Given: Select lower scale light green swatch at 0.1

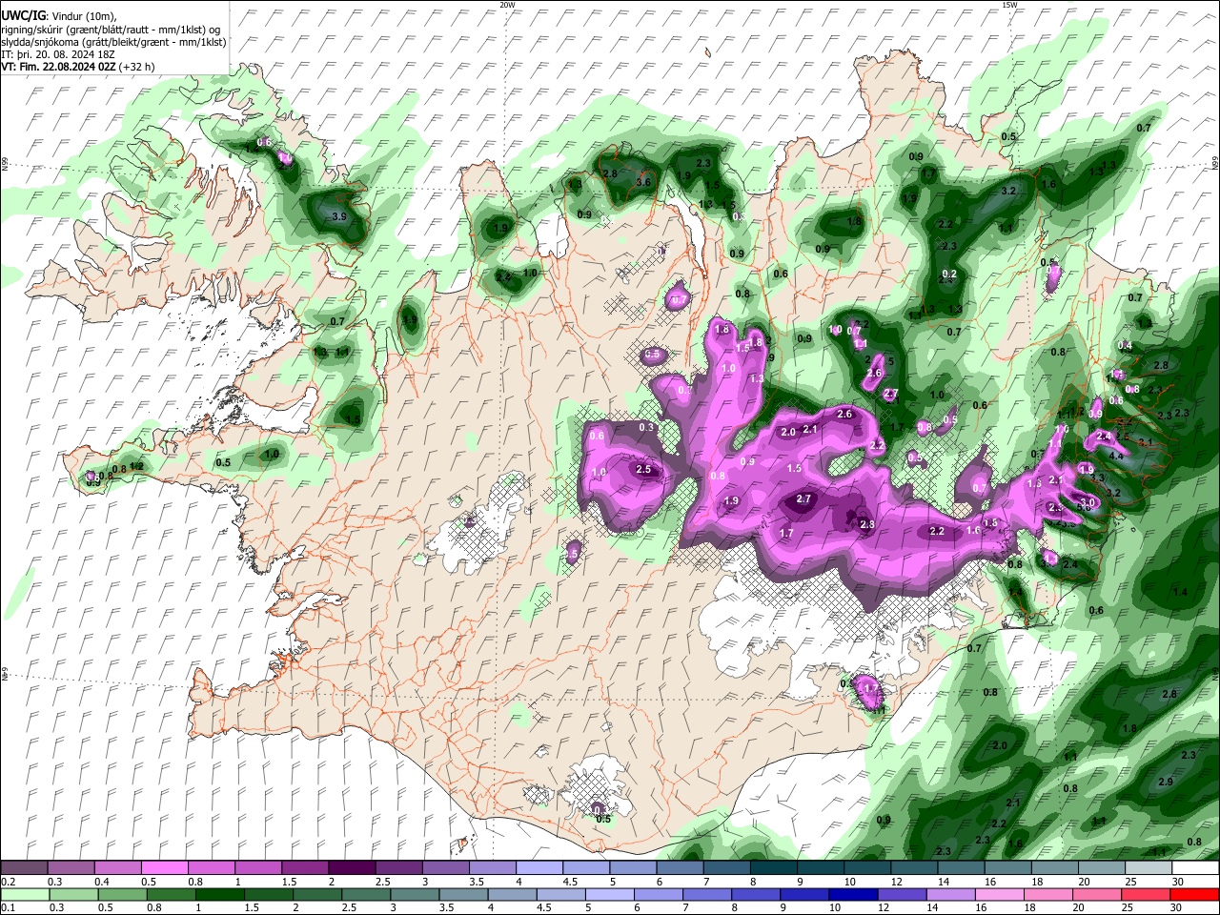Looking at the screenshot, I should (24, 894).
